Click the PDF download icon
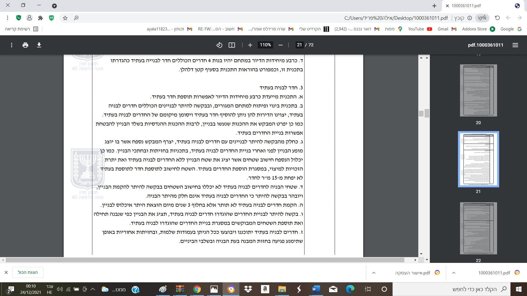 pyautogui.click(x=39, y=45)
